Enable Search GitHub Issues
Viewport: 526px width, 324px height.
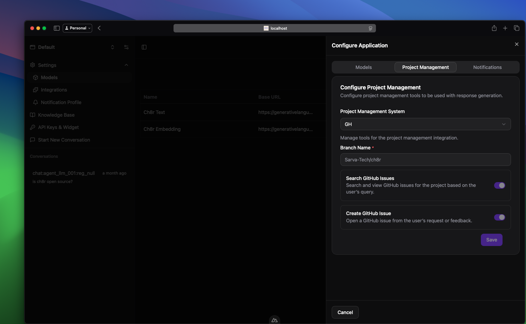[x=499, y=185]
